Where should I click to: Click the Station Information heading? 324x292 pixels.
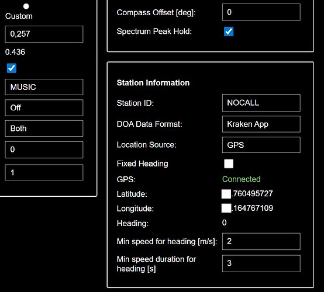153,83
